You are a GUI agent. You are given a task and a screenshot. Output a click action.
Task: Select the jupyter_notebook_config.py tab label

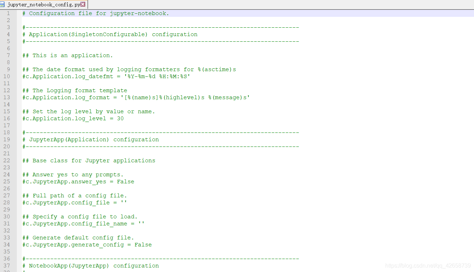pyautogui.click(x=44, y=5)
